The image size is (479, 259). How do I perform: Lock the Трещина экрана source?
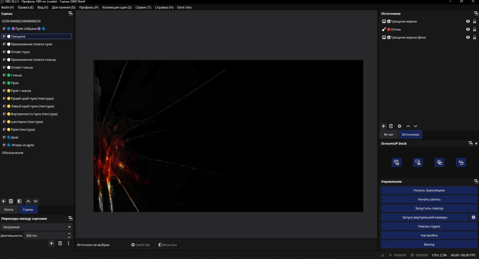tap(475, 21)
